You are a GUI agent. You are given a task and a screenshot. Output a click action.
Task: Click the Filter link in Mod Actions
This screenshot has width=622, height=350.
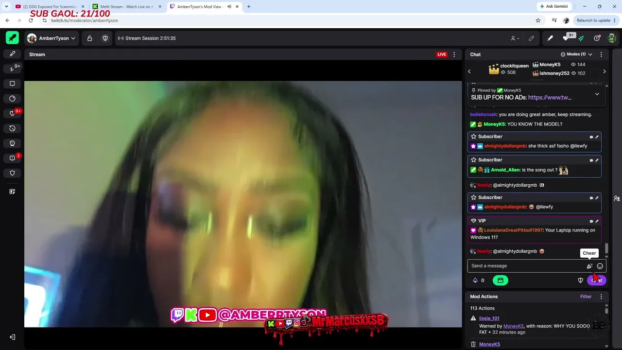(x=586, y=297)
